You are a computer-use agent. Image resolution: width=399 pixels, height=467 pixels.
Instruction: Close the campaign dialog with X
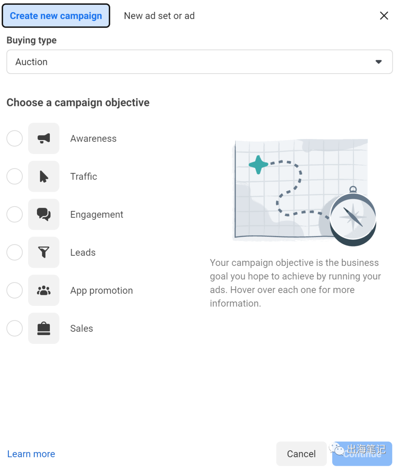pyautogui.click(x=384, y=16)
